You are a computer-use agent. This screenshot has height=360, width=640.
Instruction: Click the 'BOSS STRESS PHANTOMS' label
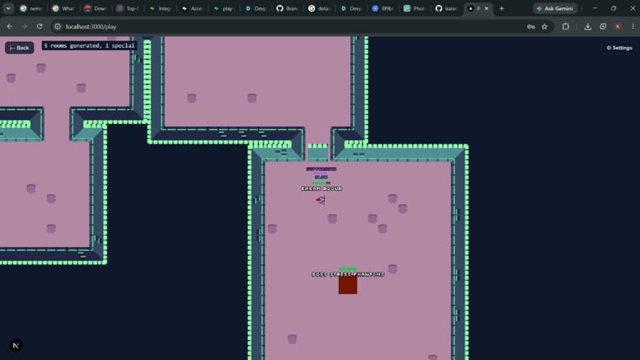click(x=348, y=274)
